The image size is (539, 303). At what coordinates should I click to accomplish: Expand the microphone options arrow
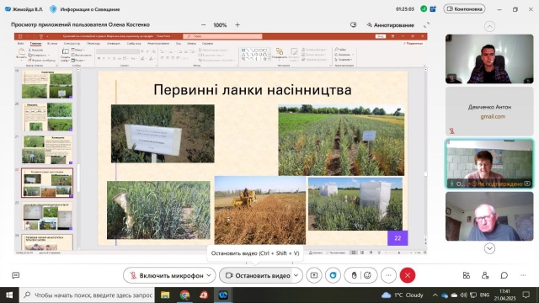coord(209,275)
